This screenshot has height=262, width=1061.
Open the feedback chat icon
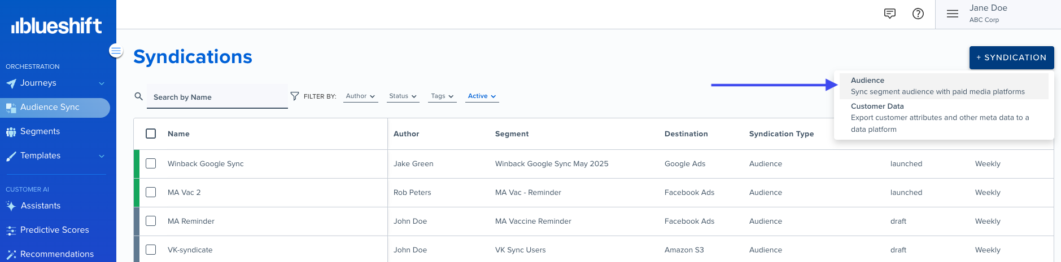pos(890,14)
